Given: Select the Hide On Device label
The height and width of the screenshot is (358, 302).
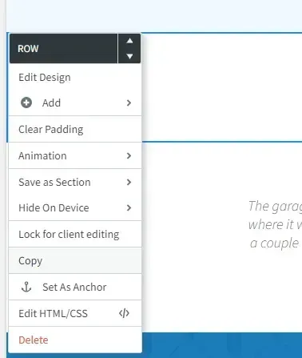Looking at the screenshot, I should 54,207.
